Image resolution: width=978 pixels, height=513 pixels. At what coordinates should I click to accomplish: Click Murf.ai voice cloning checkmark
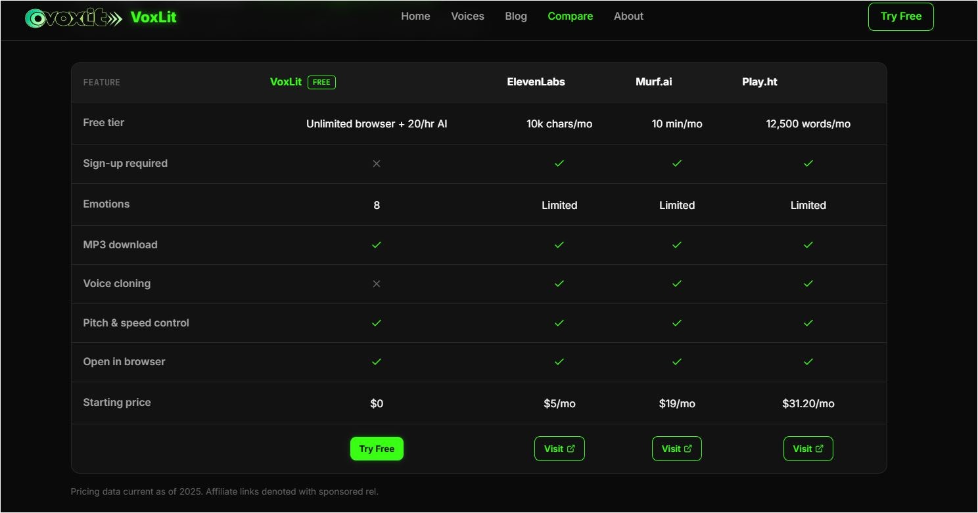point(677,284)
